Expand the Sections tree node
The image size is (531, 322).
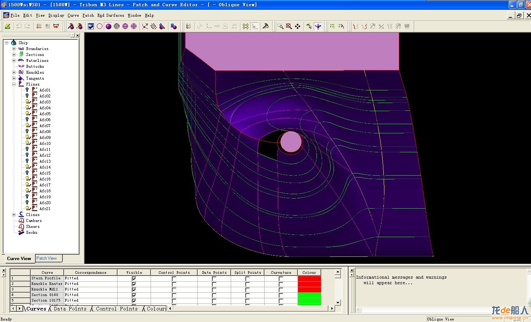tap(14, 54)
